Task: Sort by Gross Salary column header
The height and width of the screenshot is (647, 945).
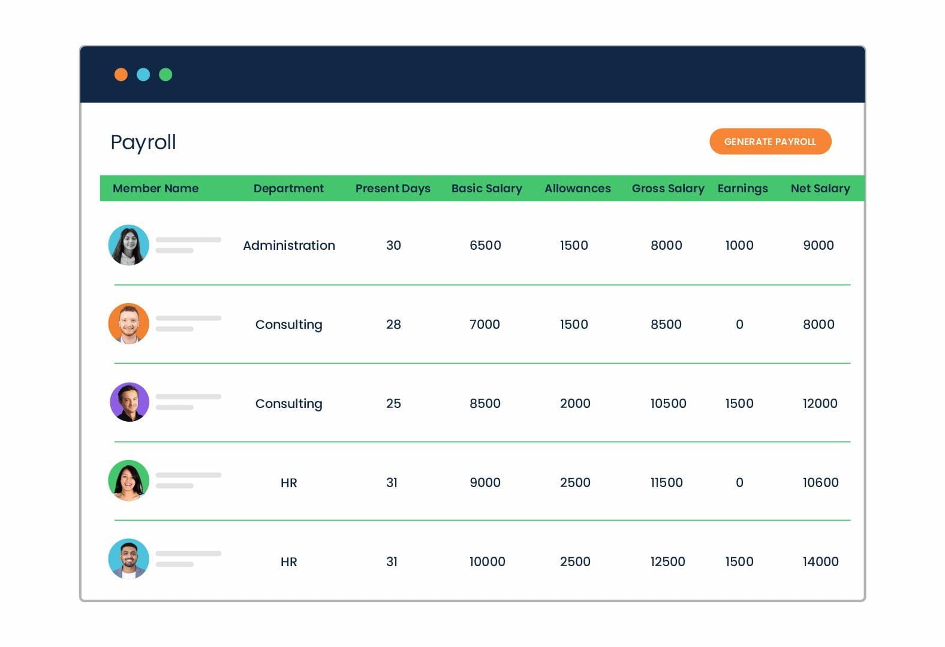Action: coord(668,189)
